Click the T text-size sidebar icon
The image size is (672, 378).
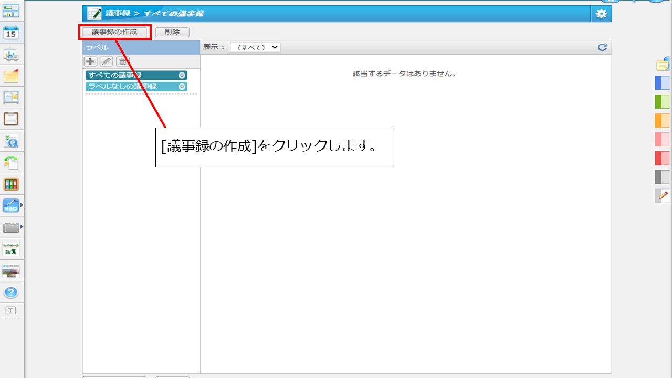11,310
